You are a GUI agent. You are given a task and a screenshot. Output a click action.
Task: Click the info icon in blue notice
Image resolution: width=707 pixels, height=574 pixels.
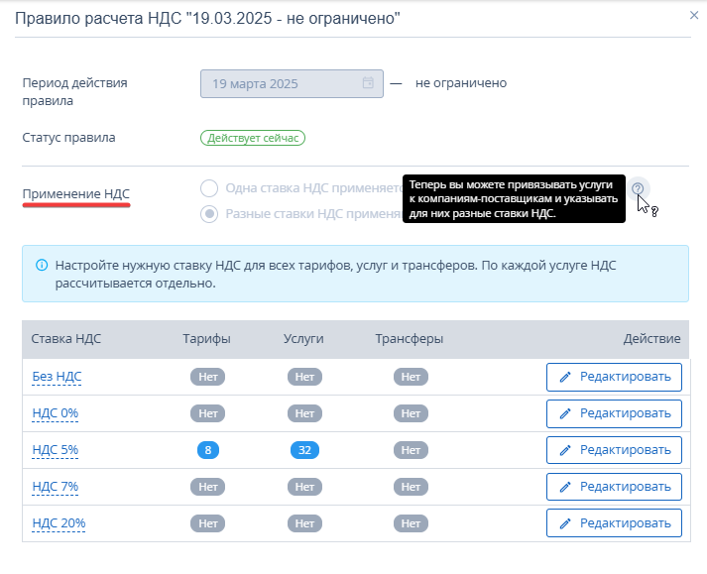pos(42,266)
